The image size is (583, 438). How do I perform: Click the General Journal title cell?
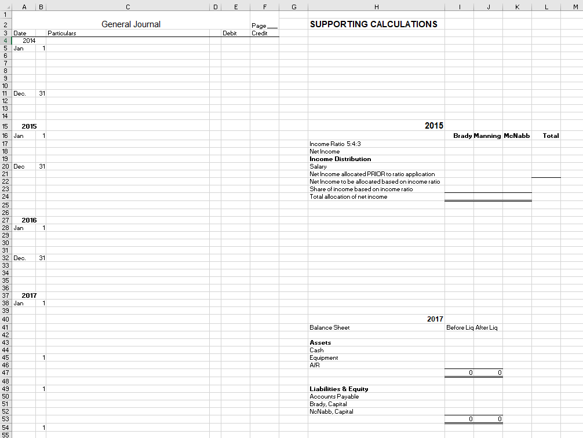(131, 24)
